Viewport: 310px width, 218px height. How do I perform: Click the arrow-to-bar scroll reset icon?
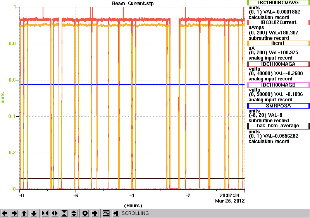pos(116,213)
